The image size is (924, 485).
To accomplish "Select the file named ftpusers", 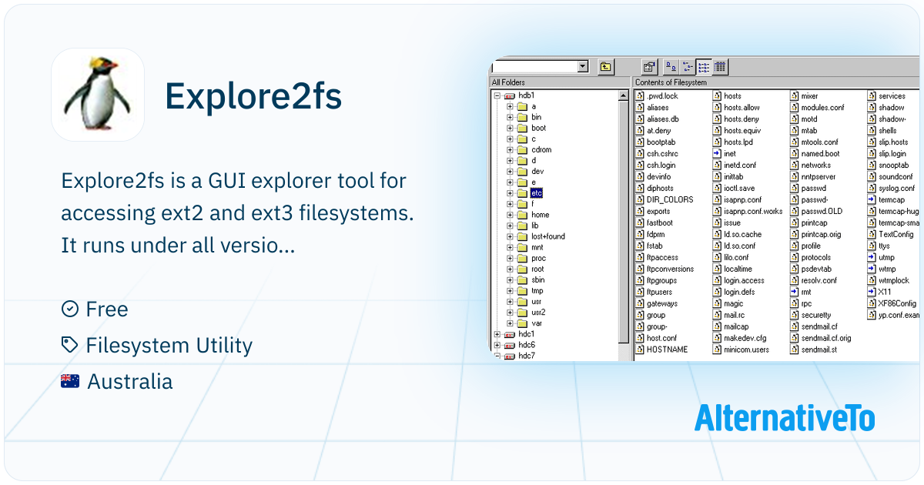I will click(x=659, y=293).
